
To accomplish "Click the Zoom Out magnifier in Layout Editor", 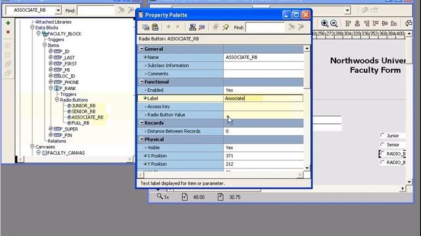I will [x=334, y=24].
